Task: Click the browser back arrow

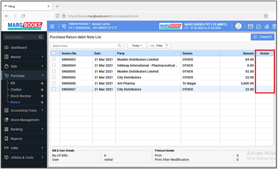Action: point(6,16)
